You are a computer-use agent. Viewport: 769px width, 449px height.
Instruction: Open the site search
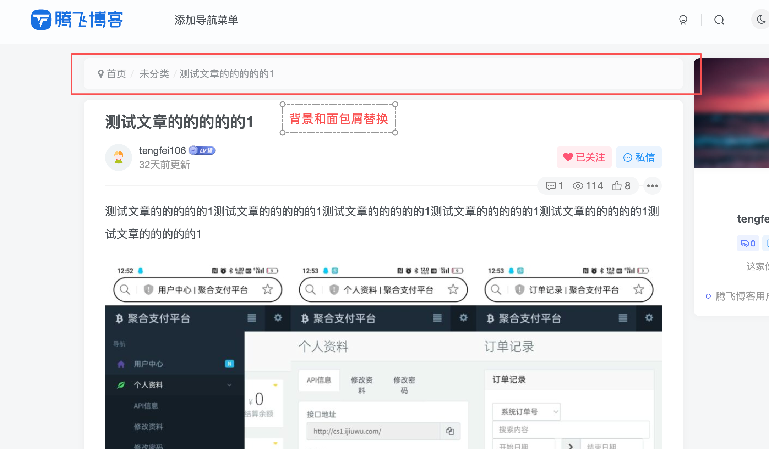[719, 20]
